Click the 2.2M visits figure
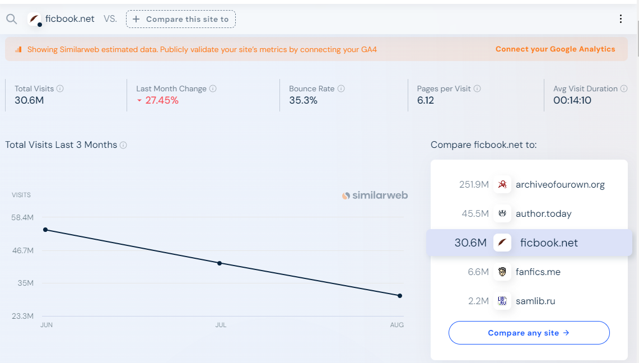This screenshot has height=363, width=639. (x=478, y=301)
